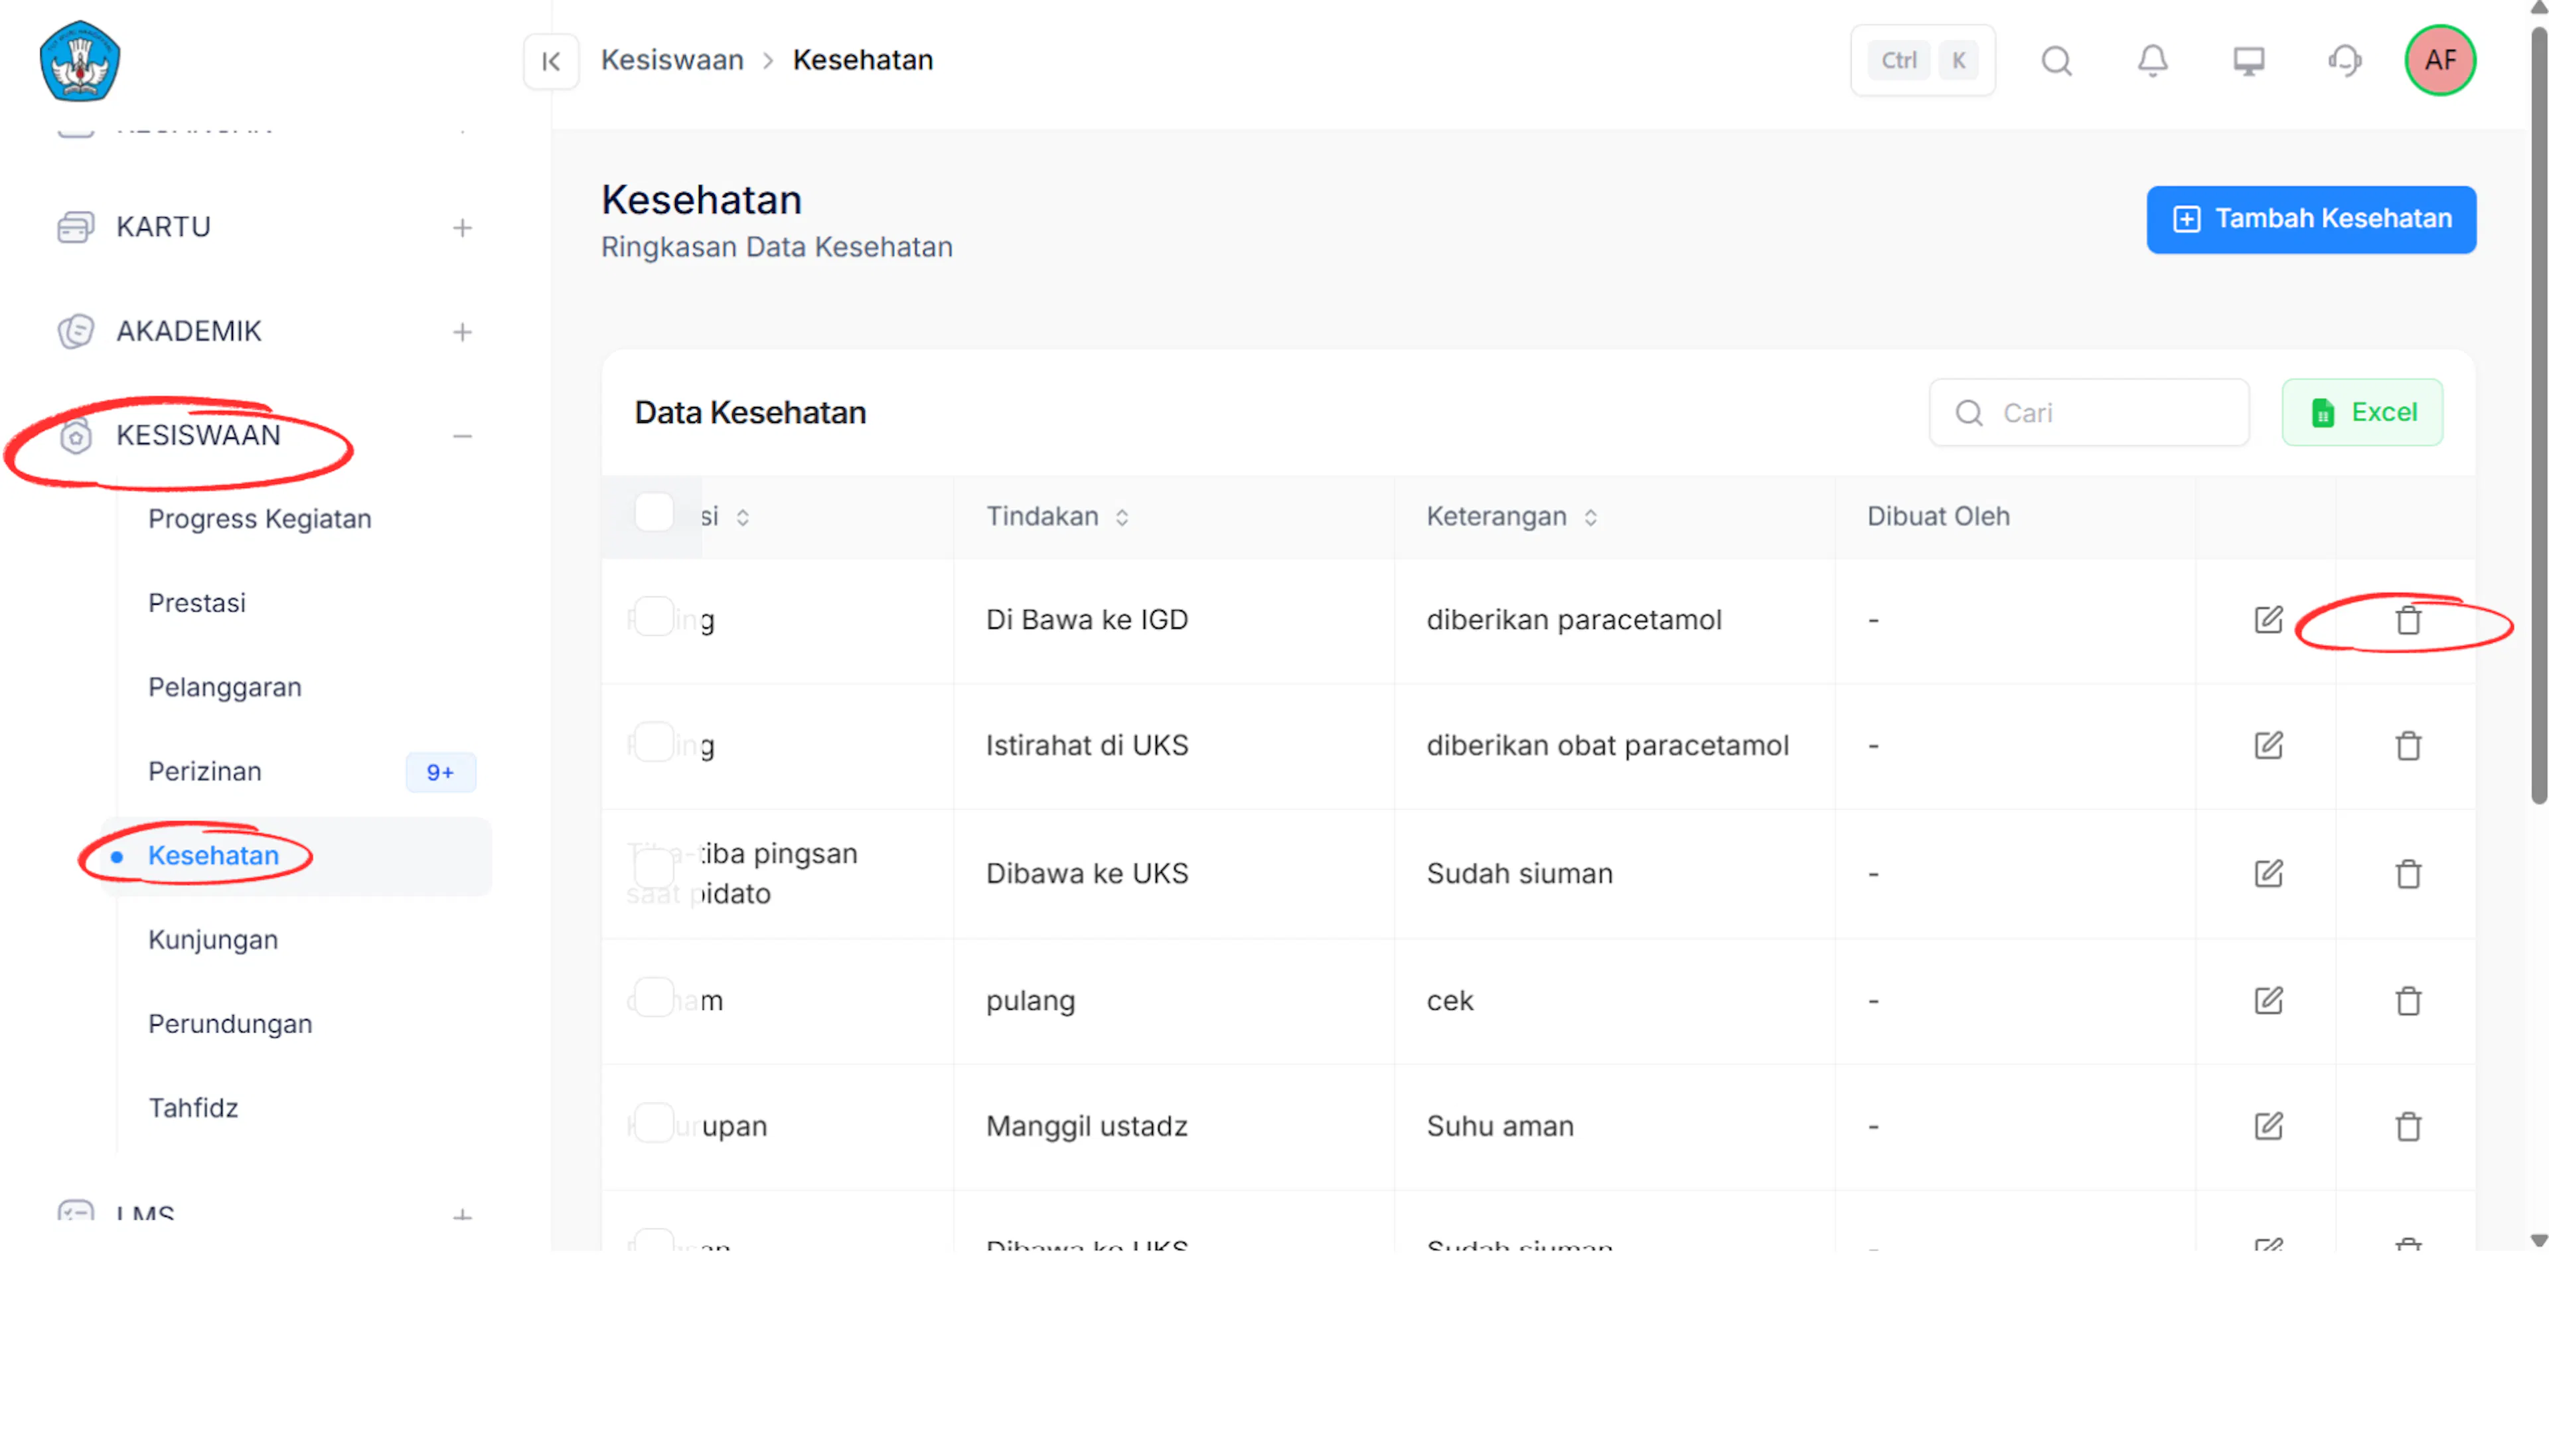Delete the 'Di Bawa ke IGD' record
Viewport: 2549px width, 1434px height.
(x=2408, y=621)
